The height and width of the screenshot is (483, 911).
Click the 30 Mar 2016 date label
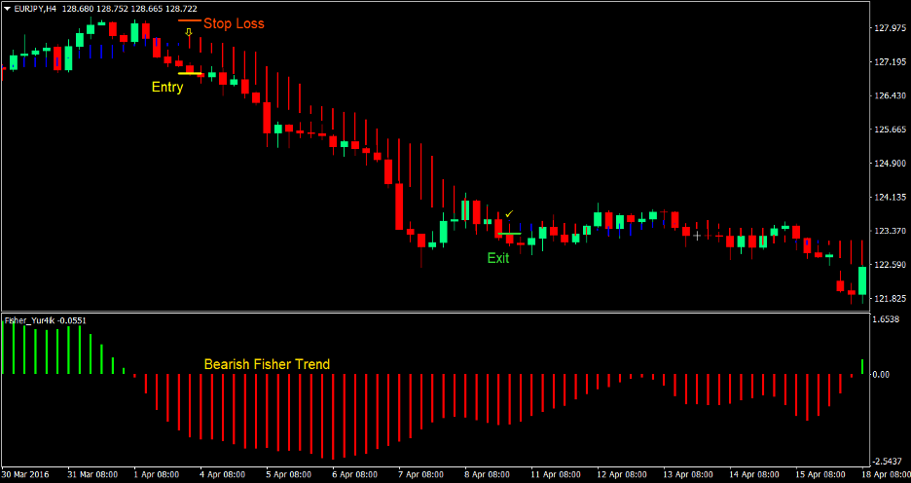coord(26,473)
